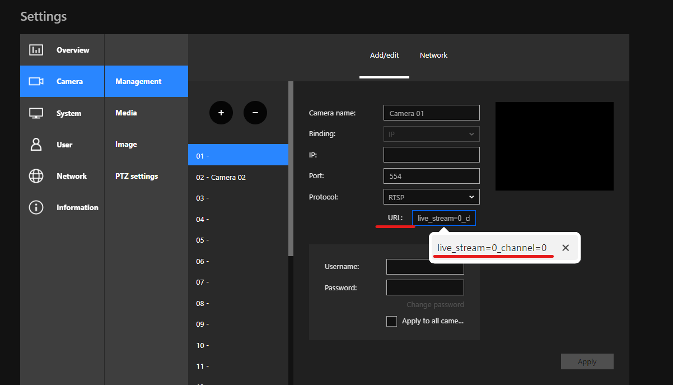The height and width of the screenshot is (385, 673).
Task: Click the Camera icon in the sidebar
Action: point(36,81)
